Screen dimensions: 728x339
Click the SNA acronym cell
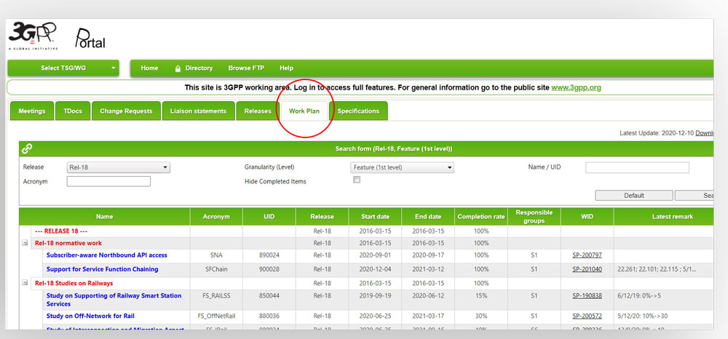coord(216,255)
